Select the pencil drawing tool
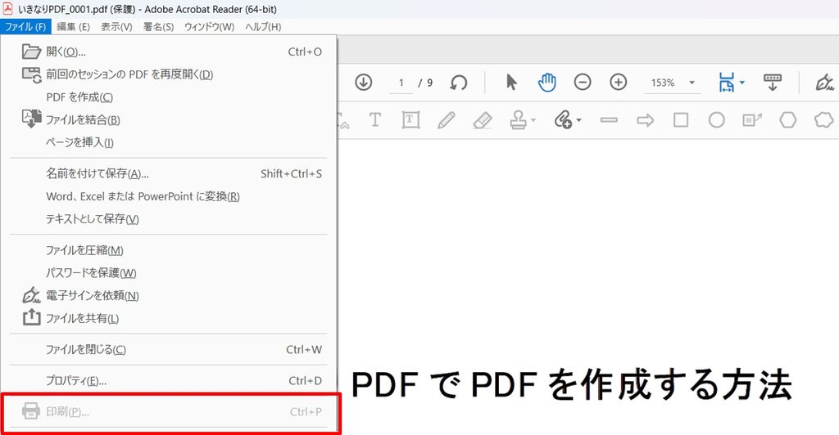The width and height of the screenshot is (839, 435). (447, 119)
